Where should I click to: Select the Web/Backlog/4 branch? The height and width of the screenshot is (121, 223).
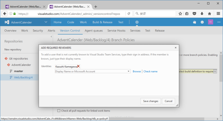[23, 77]
